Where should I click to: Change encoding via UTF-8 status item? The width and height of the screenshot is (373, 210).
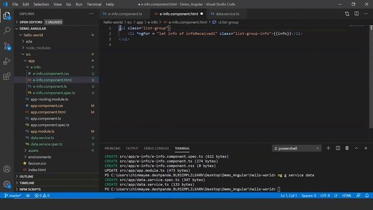325,195
